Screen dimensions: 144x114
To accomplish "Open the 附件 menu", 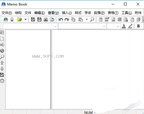I will pos(138,13).
